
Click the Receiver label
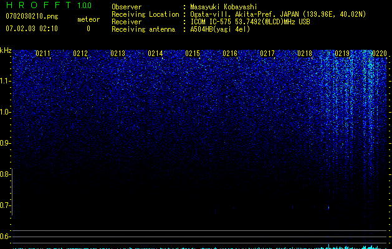click(x=127, y=22)
